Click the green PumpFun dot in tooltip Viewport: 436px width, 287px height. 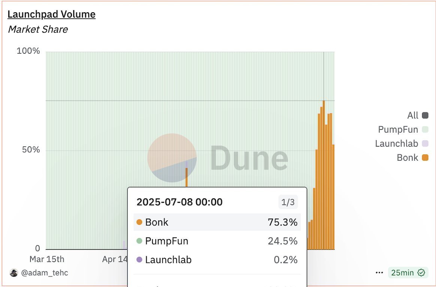pyautogui.click(x=139, y=241)
